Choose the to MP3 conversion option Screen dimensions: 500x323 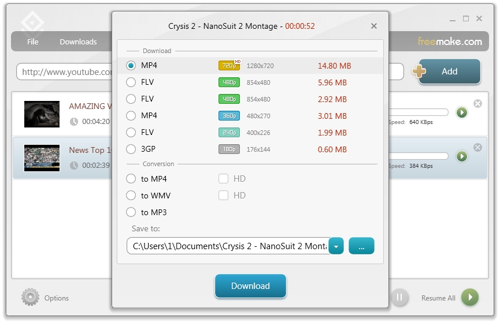pyautogui.click(x=131, y=212)
